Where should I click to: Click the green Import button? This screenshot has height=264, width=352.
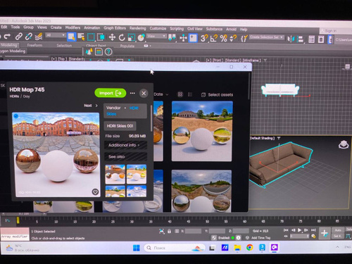(x=111, y=93)
